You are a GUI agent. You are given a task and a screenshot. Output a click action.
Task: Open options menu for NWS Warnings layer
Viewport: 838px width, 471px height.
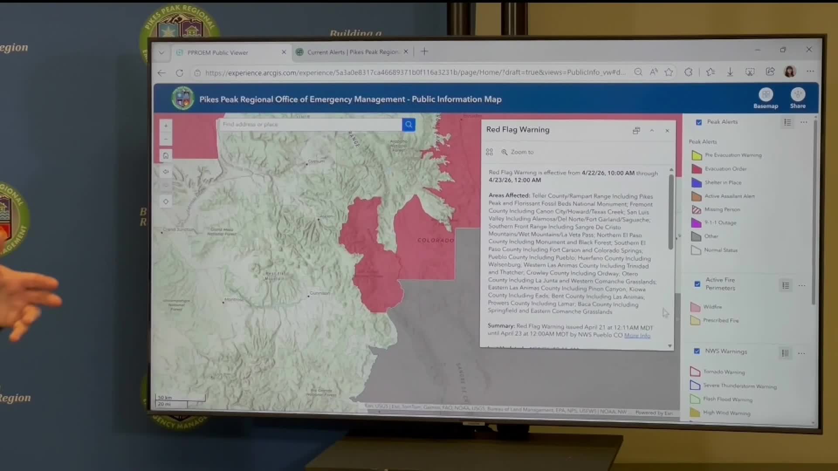coord(801,353)
